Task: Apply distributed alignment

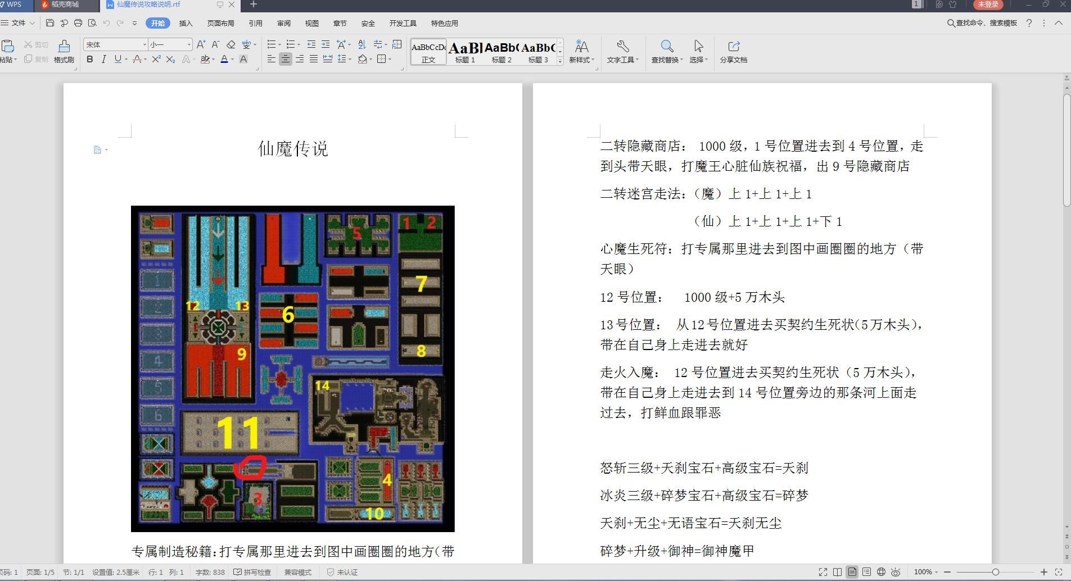Action: click(328, 59)
